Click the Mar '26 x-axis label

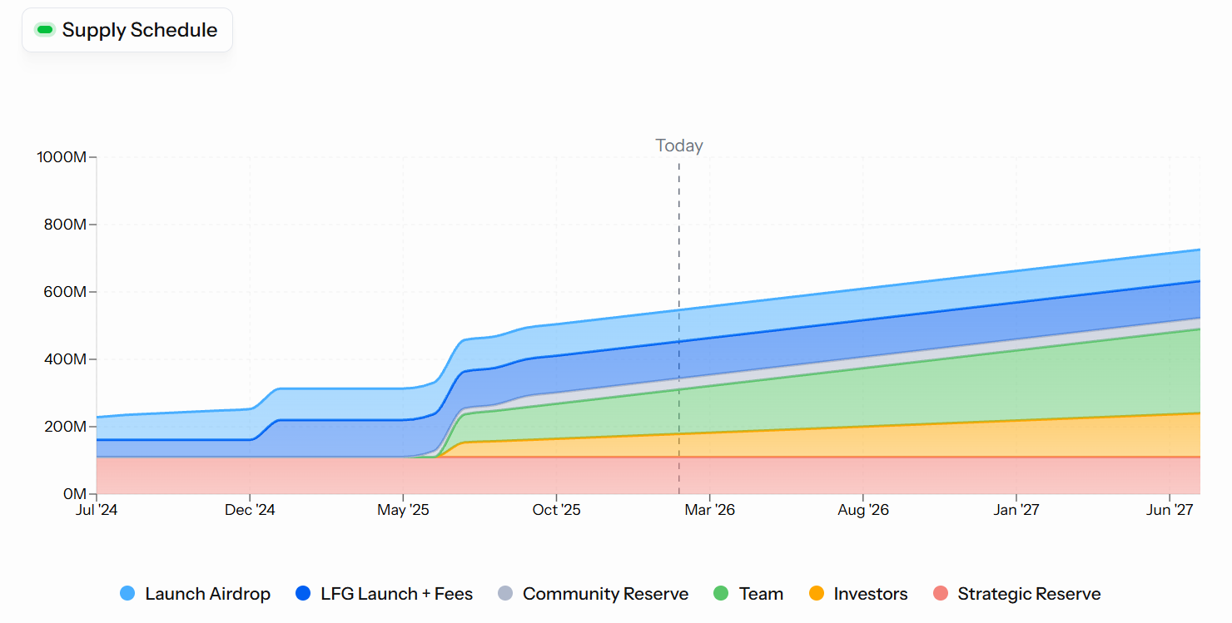click(709, 510)
